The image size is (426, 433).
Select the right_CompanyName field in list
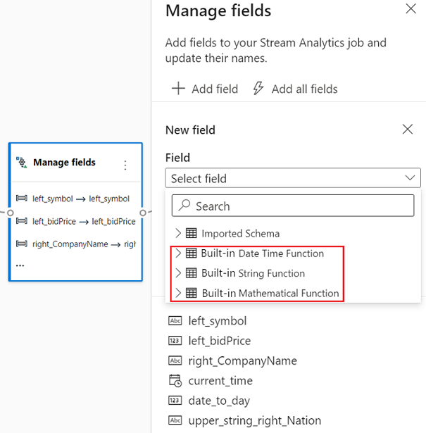click(x=242, y=360)
